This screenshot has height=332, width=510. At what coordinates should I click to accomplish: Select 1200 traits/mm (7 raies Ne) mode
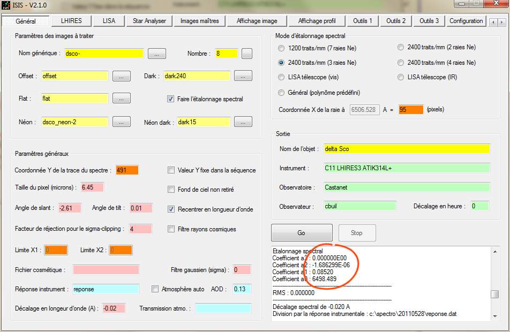[x=282, y=48]
